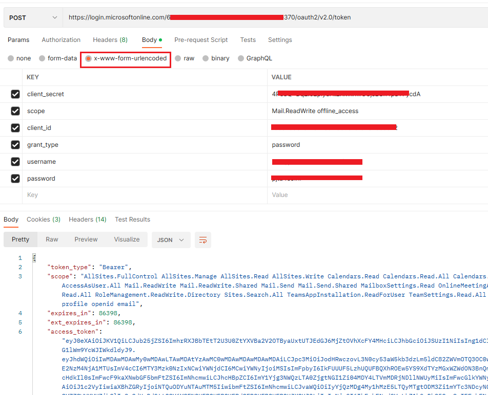Click the "Bearer" value in response
The width and height of the screenshot is (488, 395).
114,267
